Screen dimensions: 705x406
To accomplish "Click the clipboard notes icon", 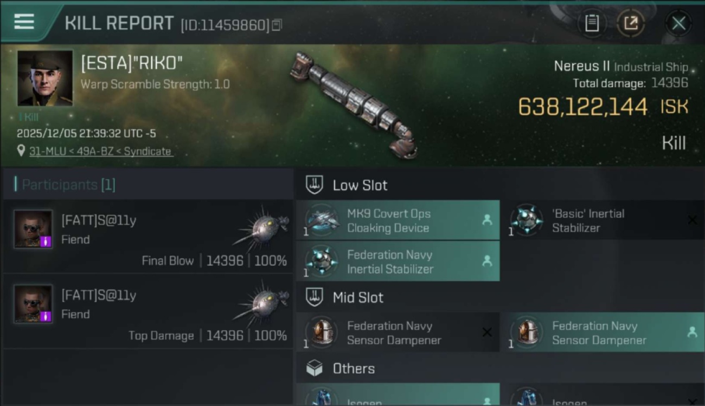I will [592, 23].
